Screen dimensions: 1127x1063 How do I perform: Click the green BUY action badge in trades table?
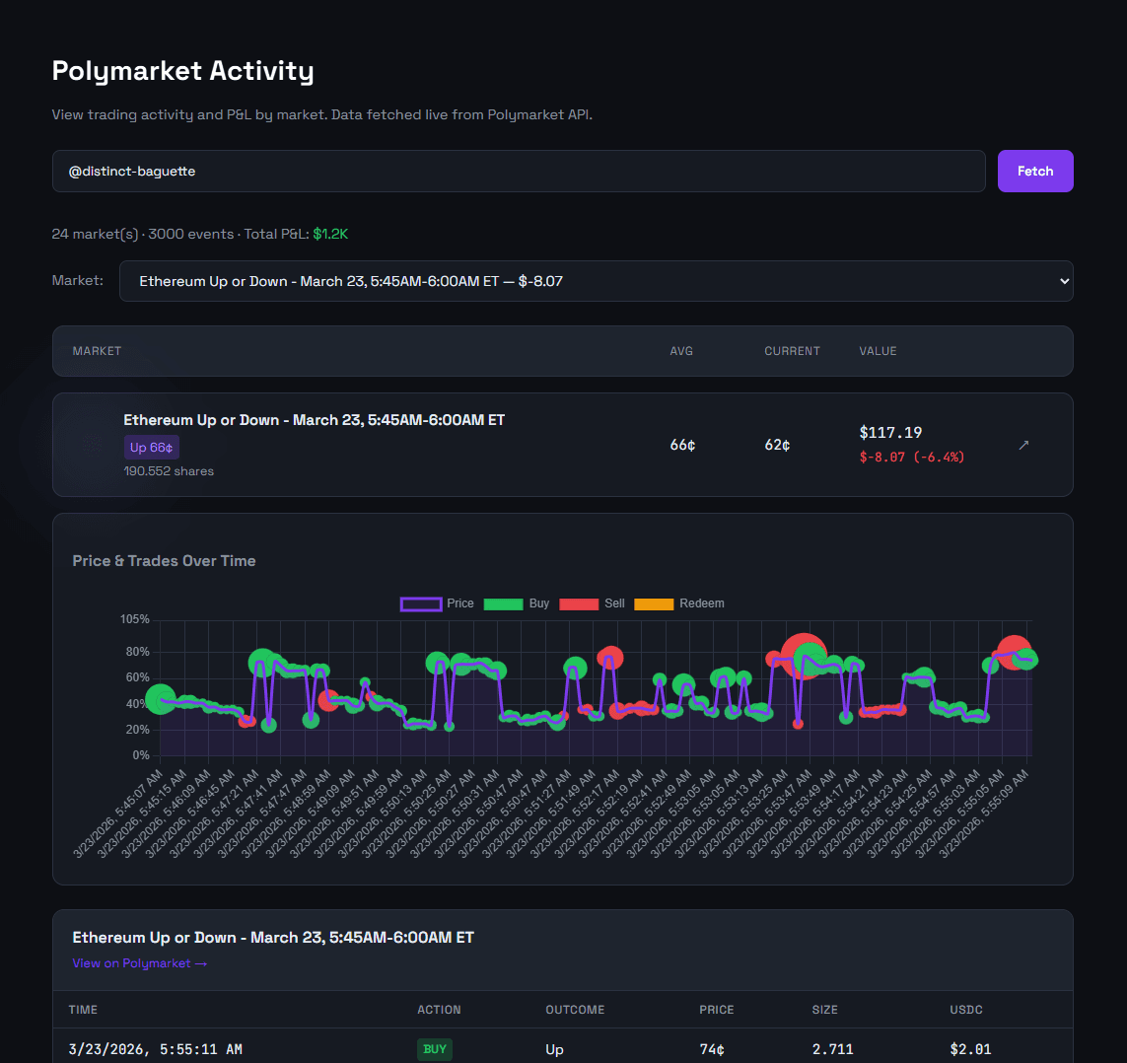[435, 1049]
